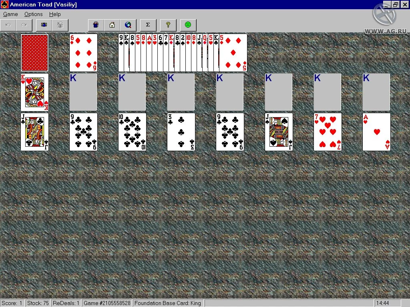Click the yellow question mark icon
This screenshot has width=410, height=307.
[x=168, y=25]
